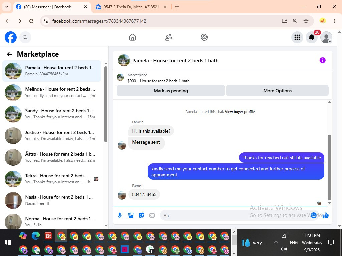Image resolution: width=342 pixels, height=256 pixels.
Task: Click the conversation list scrollbar
Action: click(106, 104)
